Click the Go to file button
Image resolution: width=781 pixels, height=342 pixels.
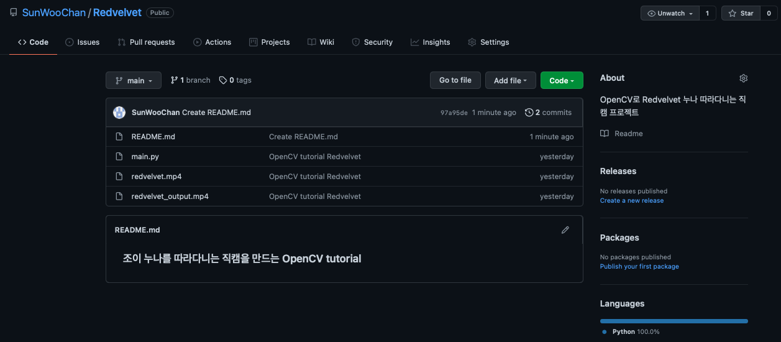pos(455,80)
